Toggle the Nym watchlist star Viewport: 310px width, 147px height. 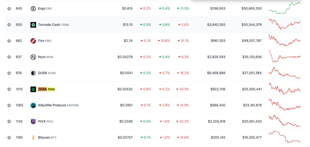(x=9, y=57)
